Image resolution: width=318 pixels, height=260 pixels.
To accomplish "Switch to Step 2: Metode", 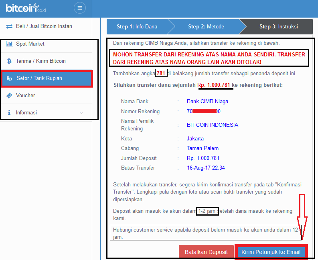I will click(206, 26).
